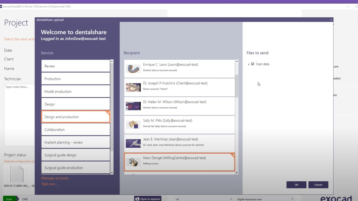The height and width of the screenshot is (201, 358).
Task: Click Open in explorer button
Action: (148, 199)
